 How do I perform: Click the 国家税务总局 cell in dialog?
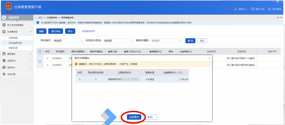point(125,79)
